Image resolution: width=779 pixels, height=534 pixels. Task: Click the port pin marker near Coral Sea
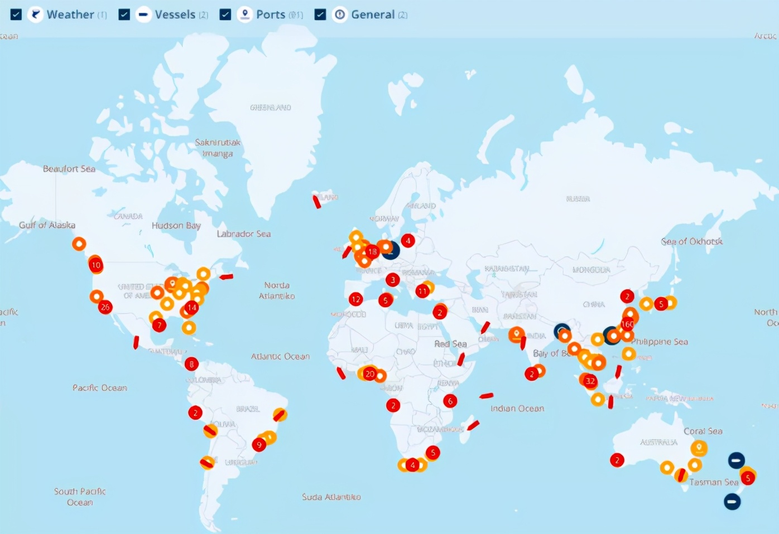[x=699, y=448]
